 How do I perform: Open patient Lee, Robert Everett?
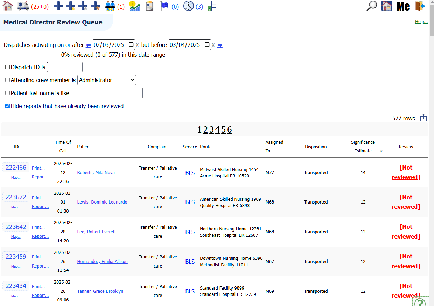tap(97, 232)
